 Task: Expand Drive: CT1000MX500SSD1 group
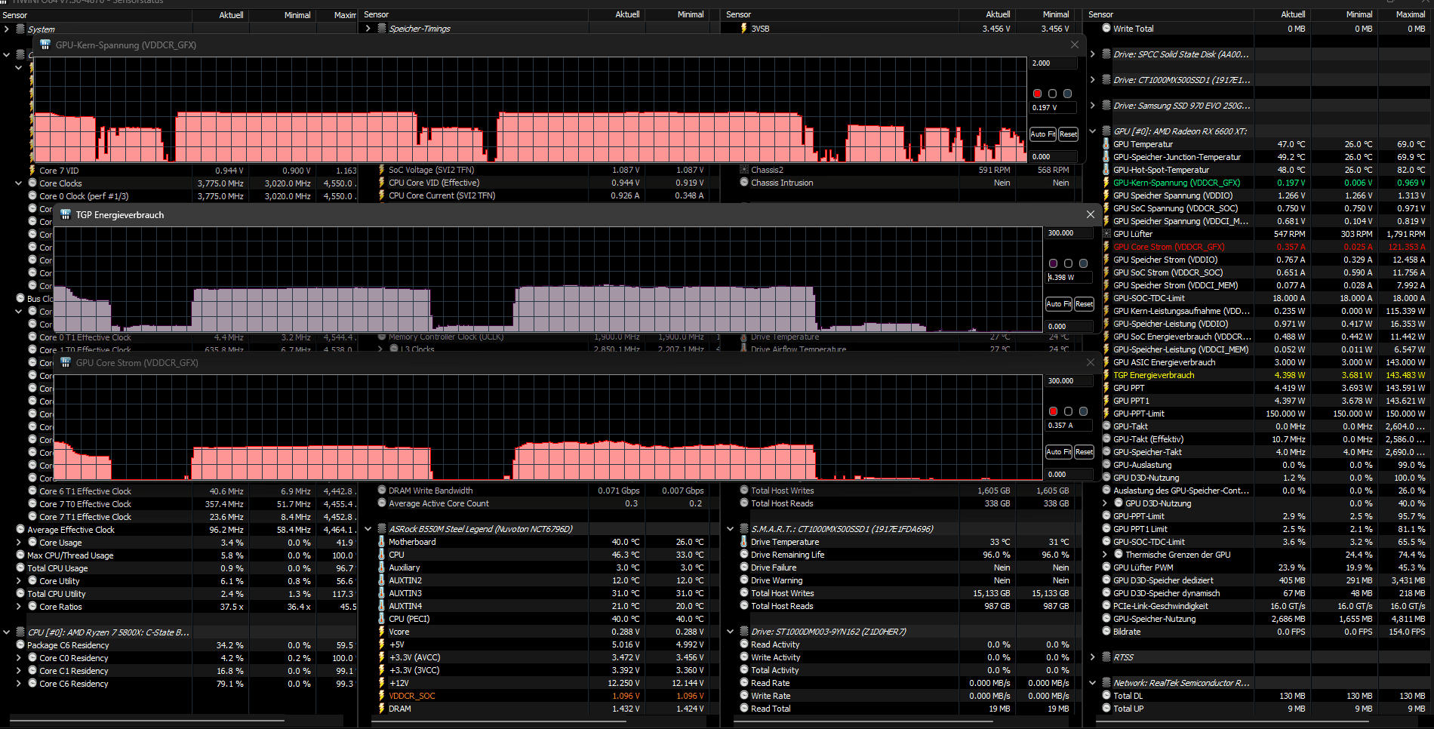coord(1093,80)
